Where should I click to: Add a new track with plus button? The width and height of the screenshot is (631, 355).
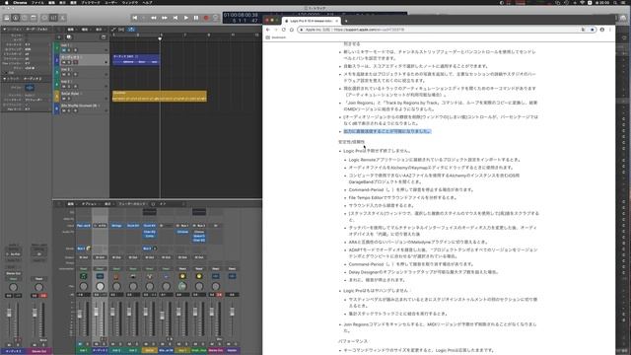[x=59, y=37]
